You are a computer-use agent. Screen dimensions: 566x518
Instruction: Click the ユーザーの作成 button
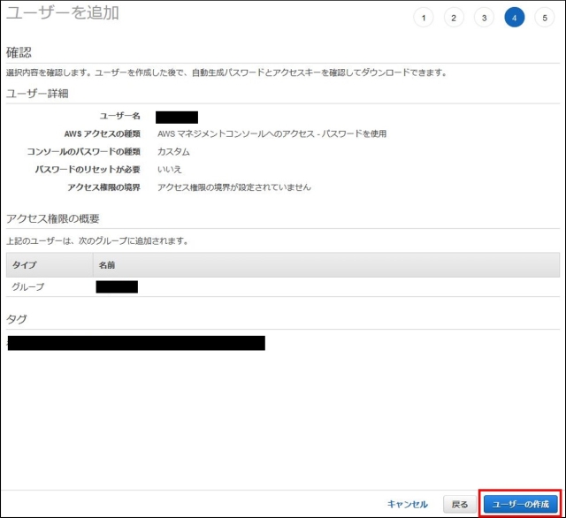[521, 504]
